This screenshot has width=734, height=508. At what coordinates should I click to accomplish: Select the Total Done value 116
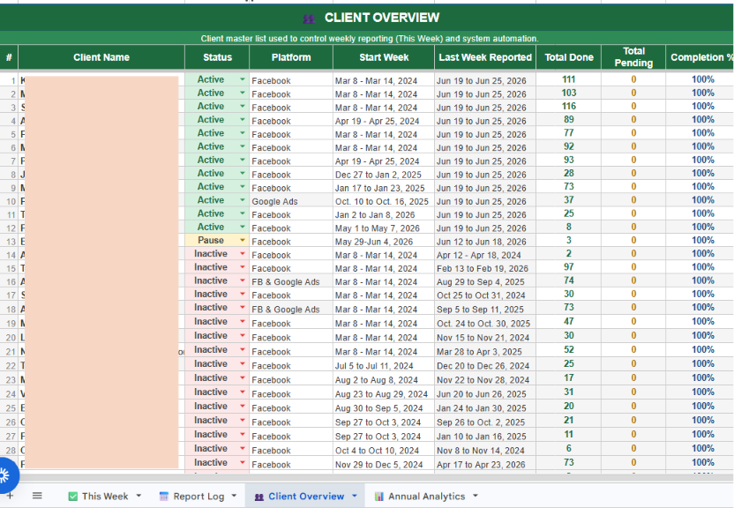[x=569, y=106]
